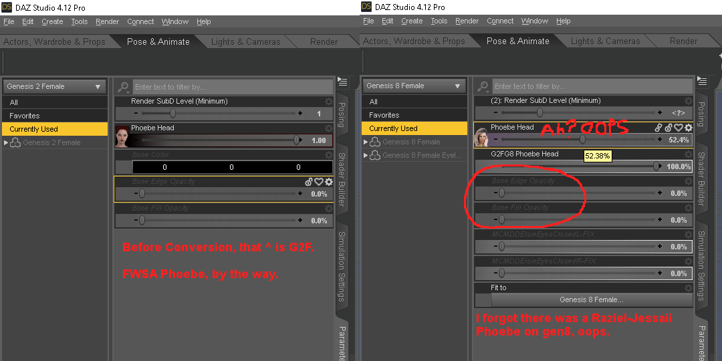
Task: Click the 1.00 value of Phoebe Head
Action: (319, 140)
